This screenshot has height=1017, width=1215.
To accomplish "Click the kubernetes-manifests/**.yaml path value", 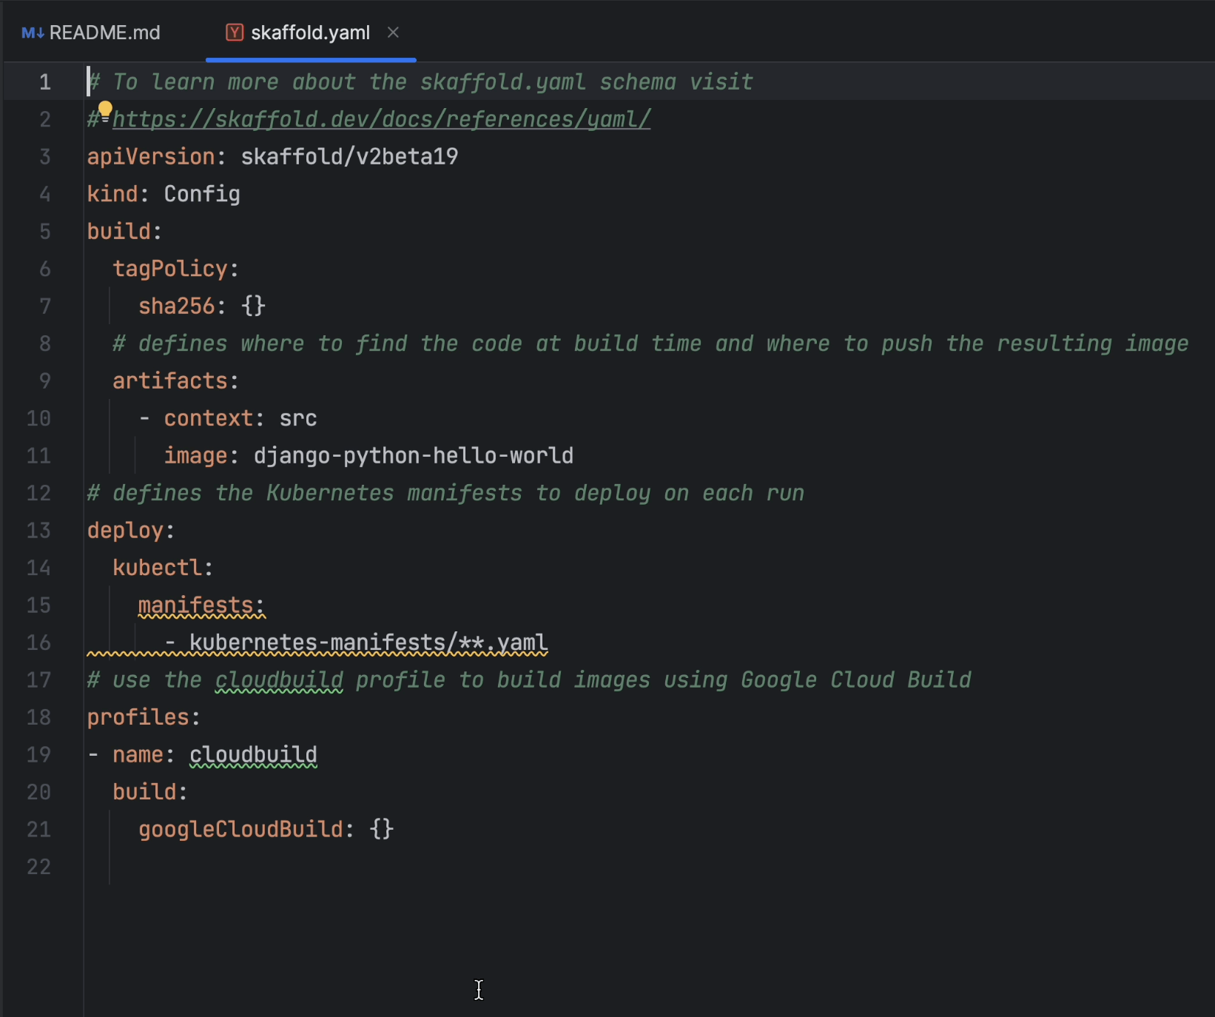I will tap(368, 642).
